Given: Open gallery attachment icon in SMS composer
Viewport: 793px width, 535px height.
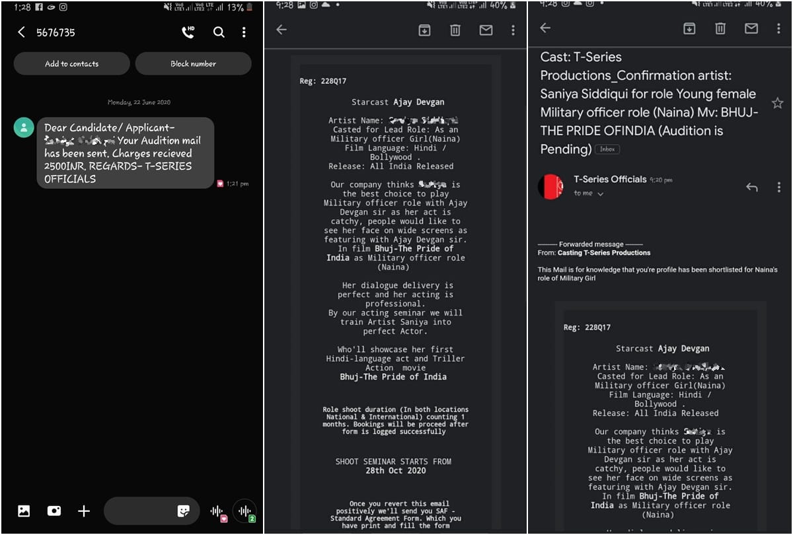Looking at the screenshot, I should click(x=24, y=511).
